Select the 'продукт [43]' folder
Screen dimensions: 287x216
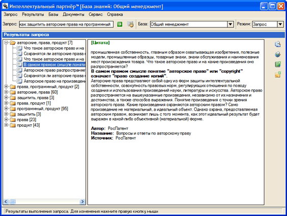pyautogui.click(x=29, y=125)
